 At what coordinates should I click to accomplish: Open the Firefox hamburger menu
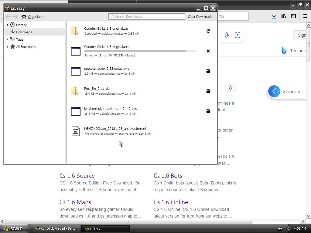coord(305,16)
